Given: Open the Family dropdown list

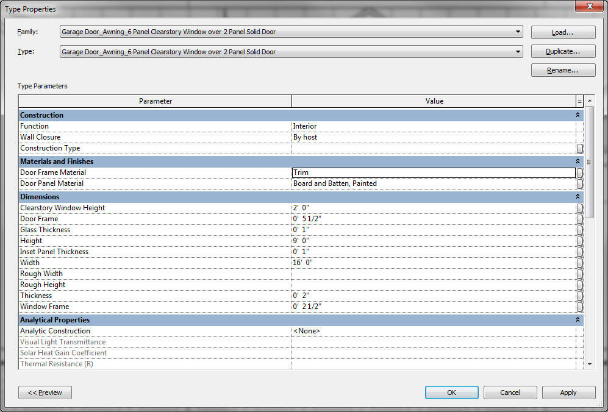Looking at the screenshot, I should tap(518, 32).
